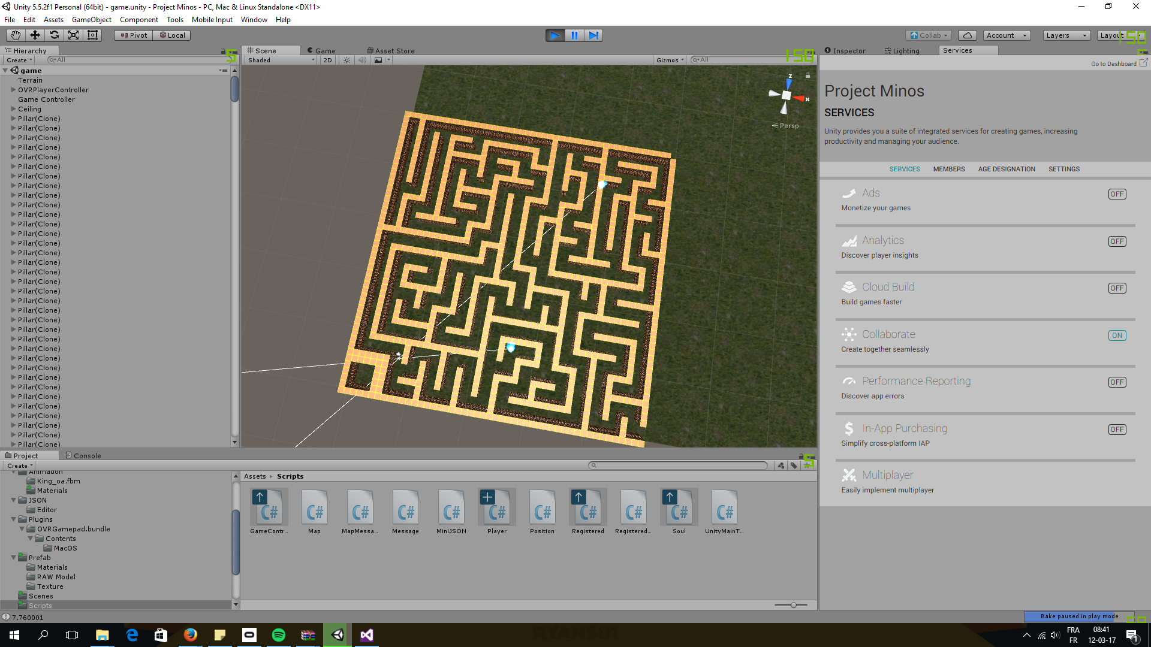Select the Hand tool in toolbar
The width and height of the screenshot is (1151, 647).
point(16,35)
